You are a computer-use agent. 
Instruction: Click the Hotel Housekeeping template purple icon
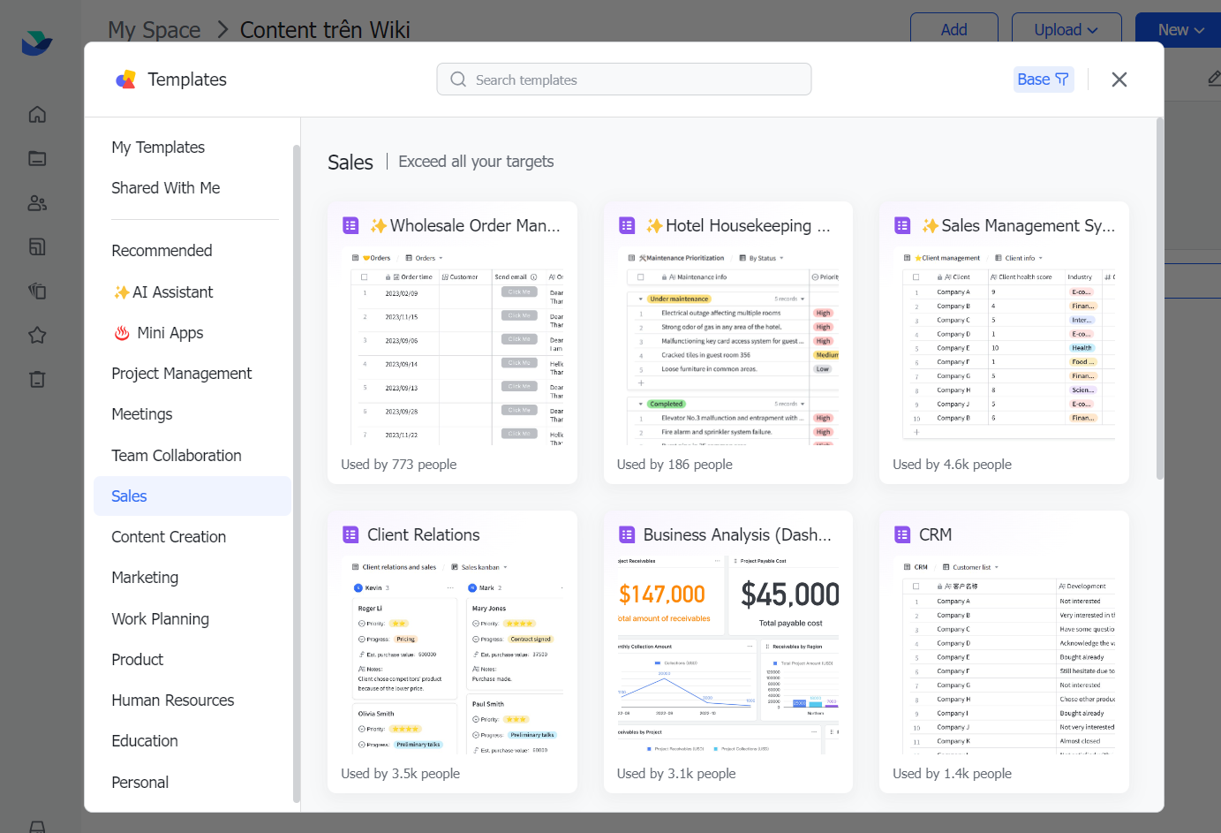[x=627, y=225]
